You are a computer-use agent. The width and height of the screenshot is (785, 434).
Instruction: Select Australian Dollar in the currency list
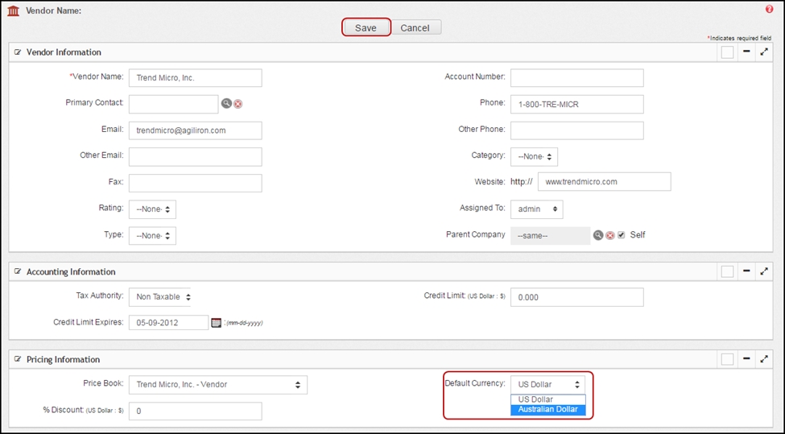547,410
